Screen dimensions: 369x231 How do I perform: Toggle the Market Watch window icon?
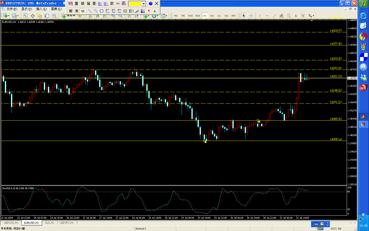[25, 16]
